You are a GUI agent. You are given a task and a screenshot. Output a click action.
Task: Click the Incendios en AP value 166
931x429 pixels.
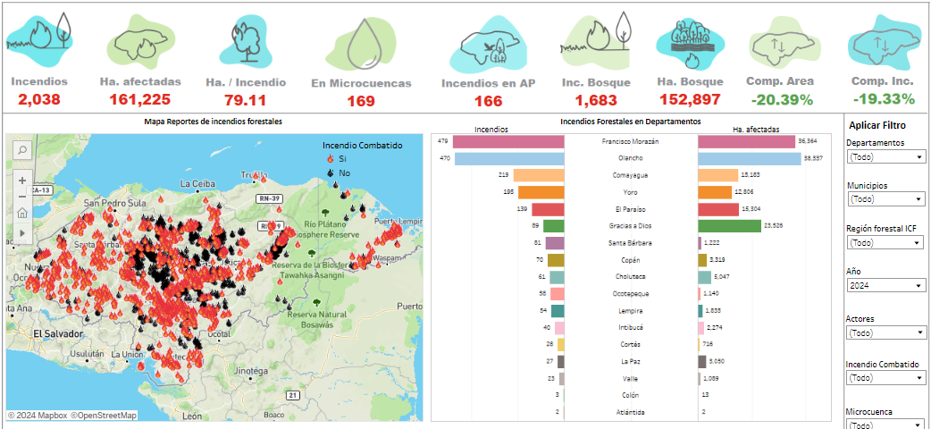click(x=488, y=101)
